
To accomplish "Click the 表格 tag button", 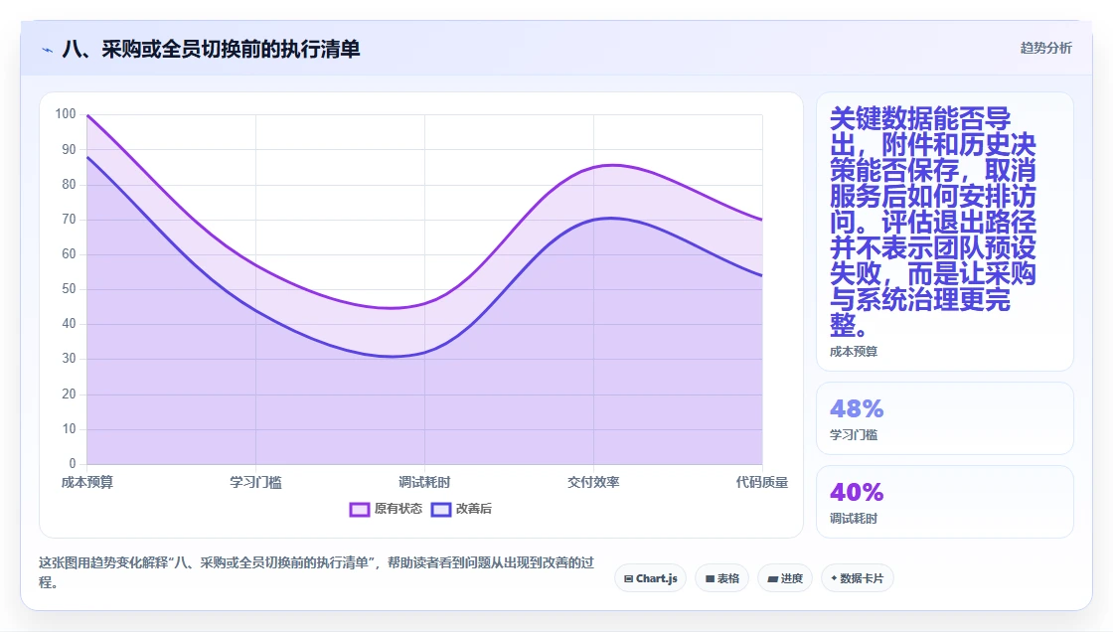I will pyautogui.click(x=721, y=578).
